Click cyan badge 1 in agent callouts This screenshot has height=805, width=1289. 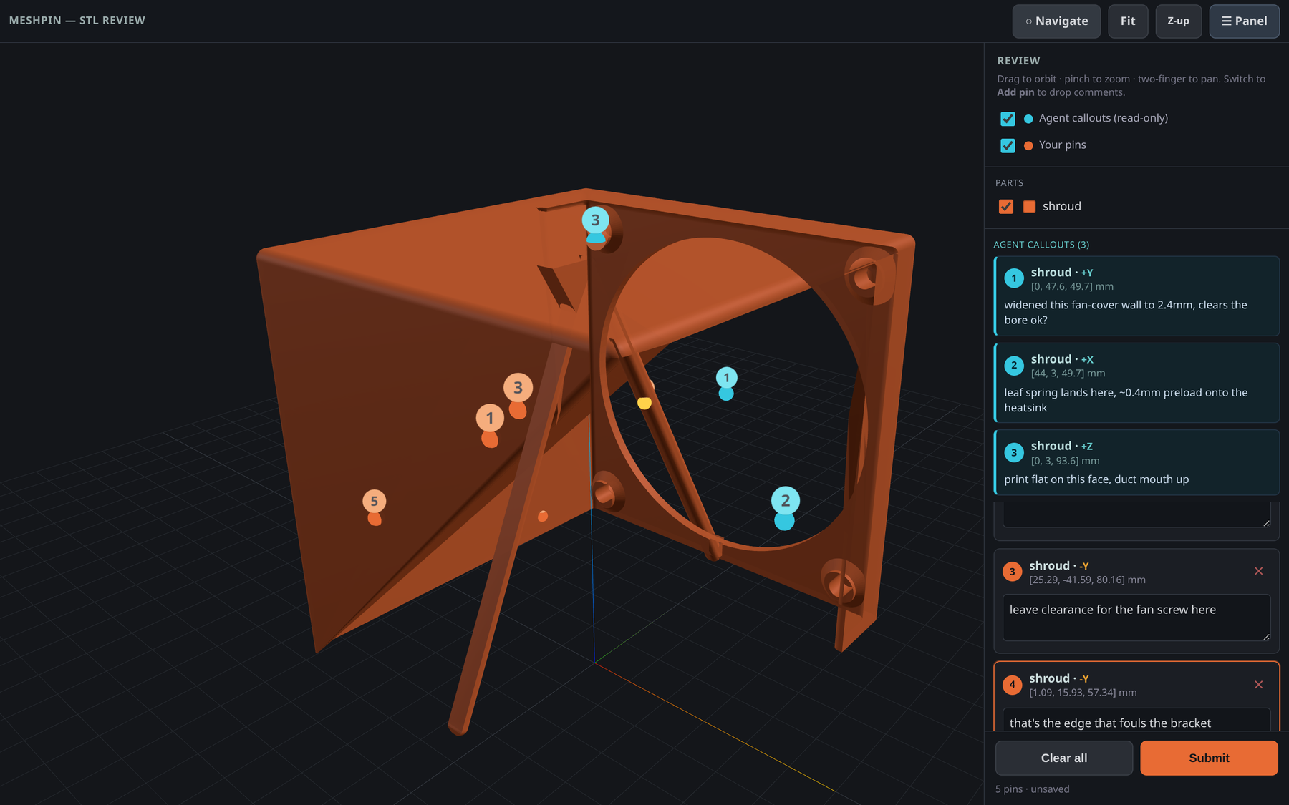pyautogui.click(x=1014, y=278)
